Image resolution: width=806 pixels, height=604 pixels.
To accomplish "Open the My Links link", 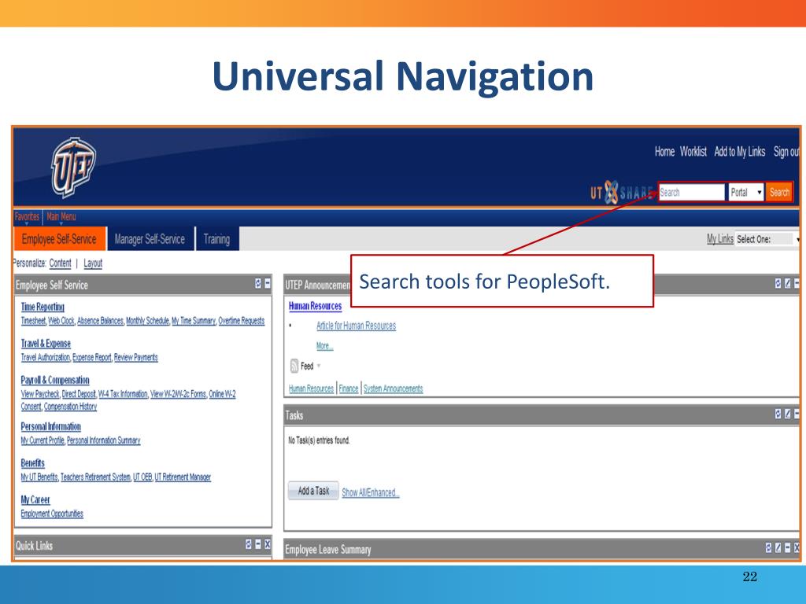I will pyautogui.click(x=719, y=239).
